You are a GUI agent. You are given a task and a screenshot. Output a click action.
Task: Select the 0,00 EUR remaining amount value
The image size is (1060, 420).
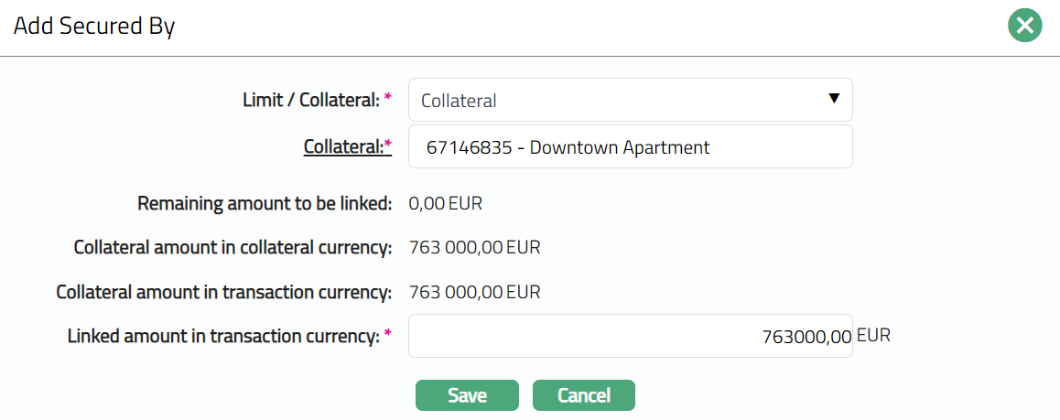445,203
